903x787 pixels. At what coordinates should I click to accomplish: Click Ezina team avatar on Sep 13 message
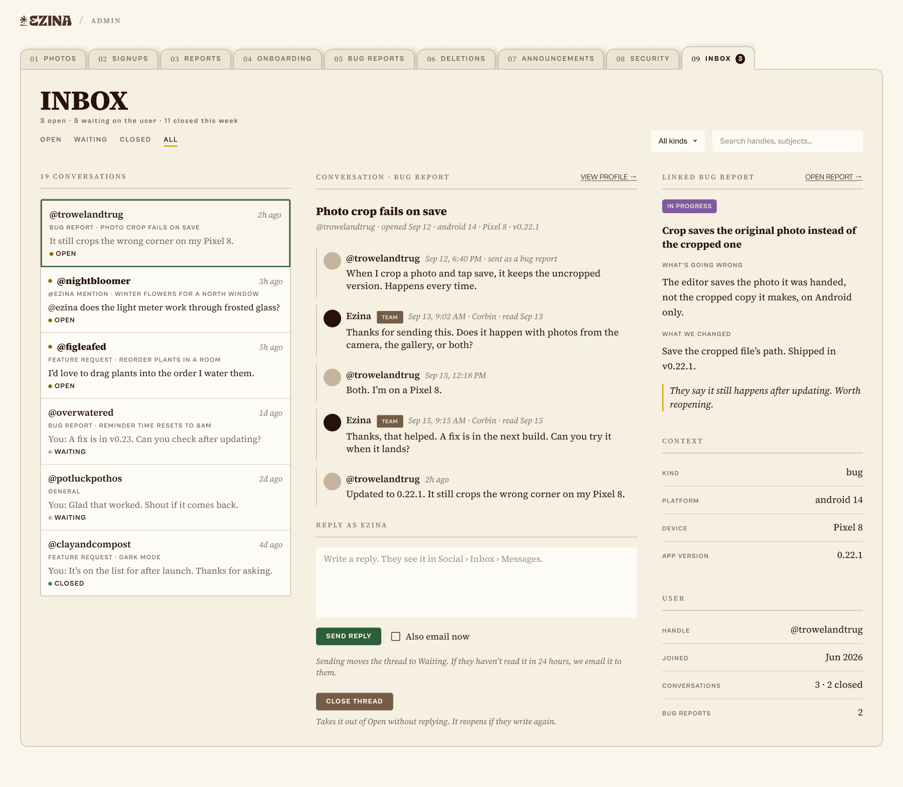(332, 319)
